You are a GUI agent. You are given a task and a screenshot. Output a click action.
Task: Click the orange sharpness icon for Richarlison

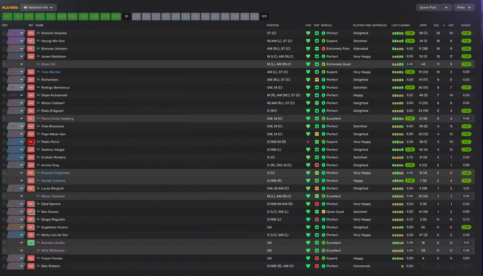pyautogui.click(x=317, y=80)
